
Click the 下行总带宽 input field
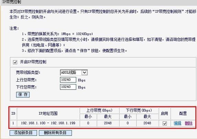[68, 87]
